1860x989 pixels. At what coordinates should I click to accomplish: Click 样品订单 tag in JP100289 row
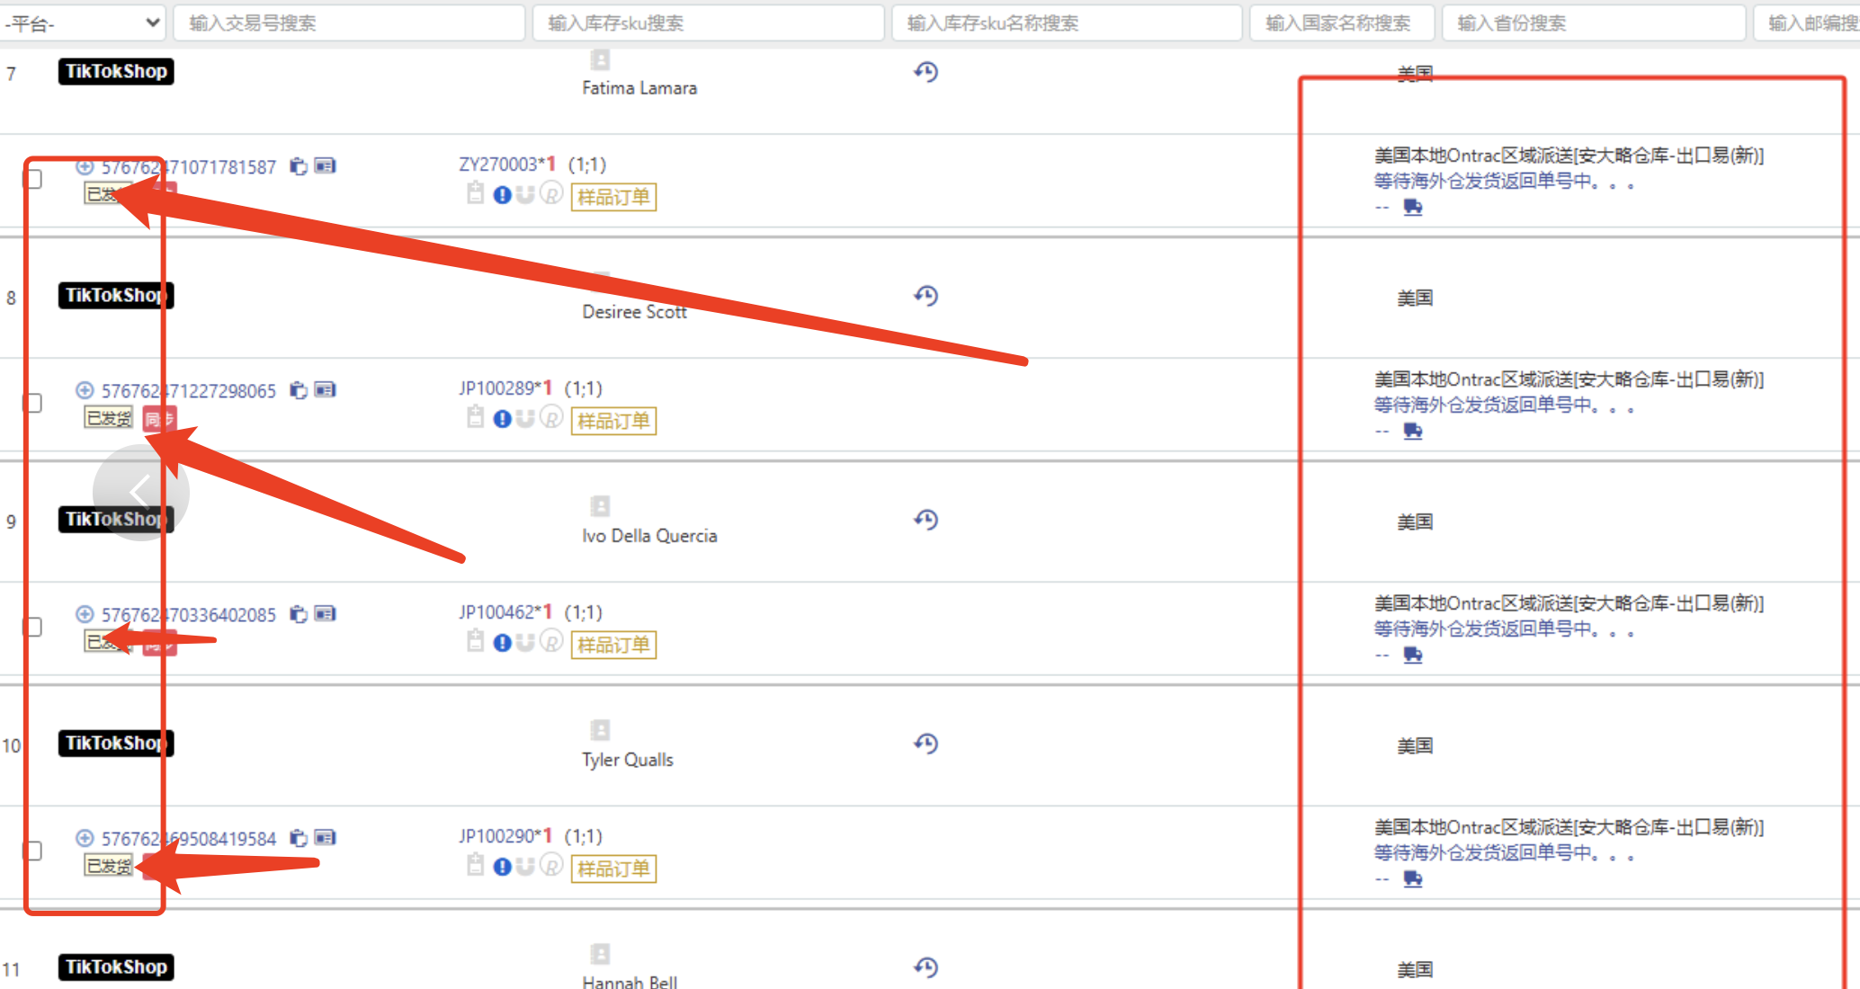point(613,421)
